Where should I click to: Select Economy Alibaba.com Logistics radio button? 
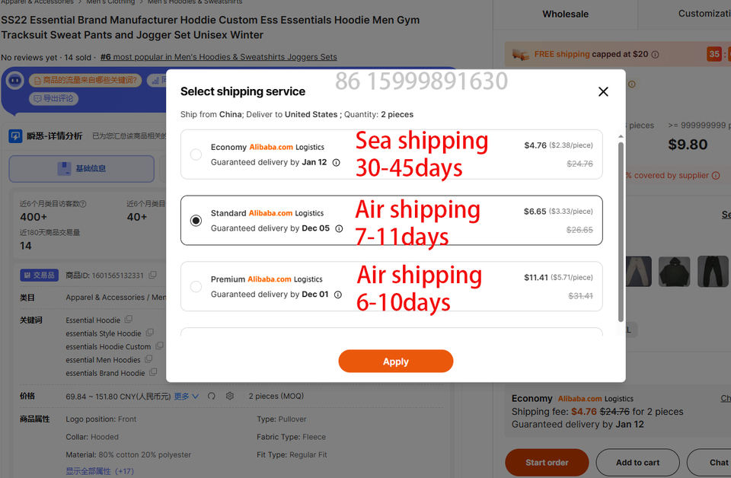point(196,155)
